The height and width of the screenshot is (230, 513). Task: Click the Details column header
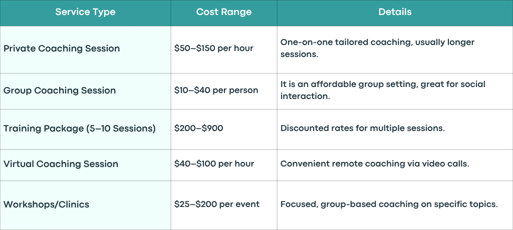(395, 12)
